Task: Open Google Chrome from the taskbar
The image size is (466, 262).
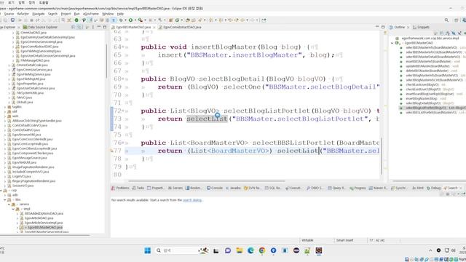Action: [262, 250]
